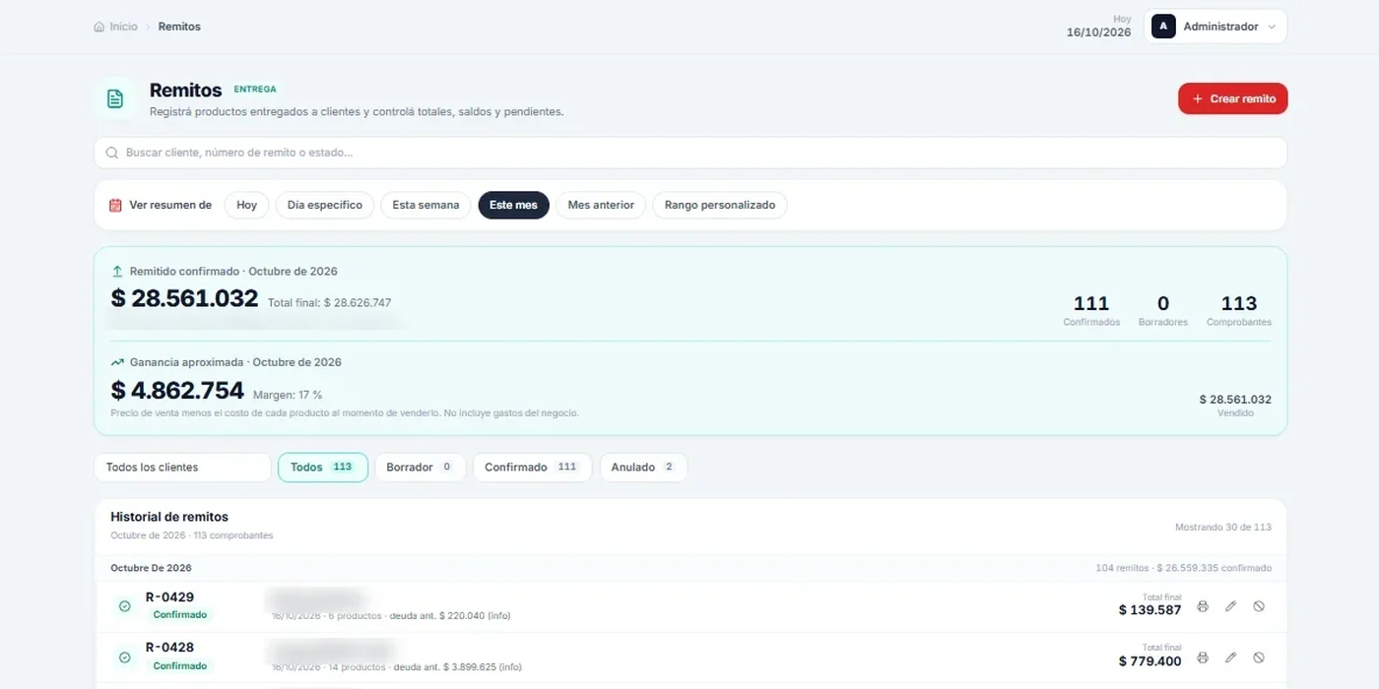This screenshot has height=689, width=1379.
Task: Click the upward arrow icon by Remitido confirmado
Action: [117, 271]
